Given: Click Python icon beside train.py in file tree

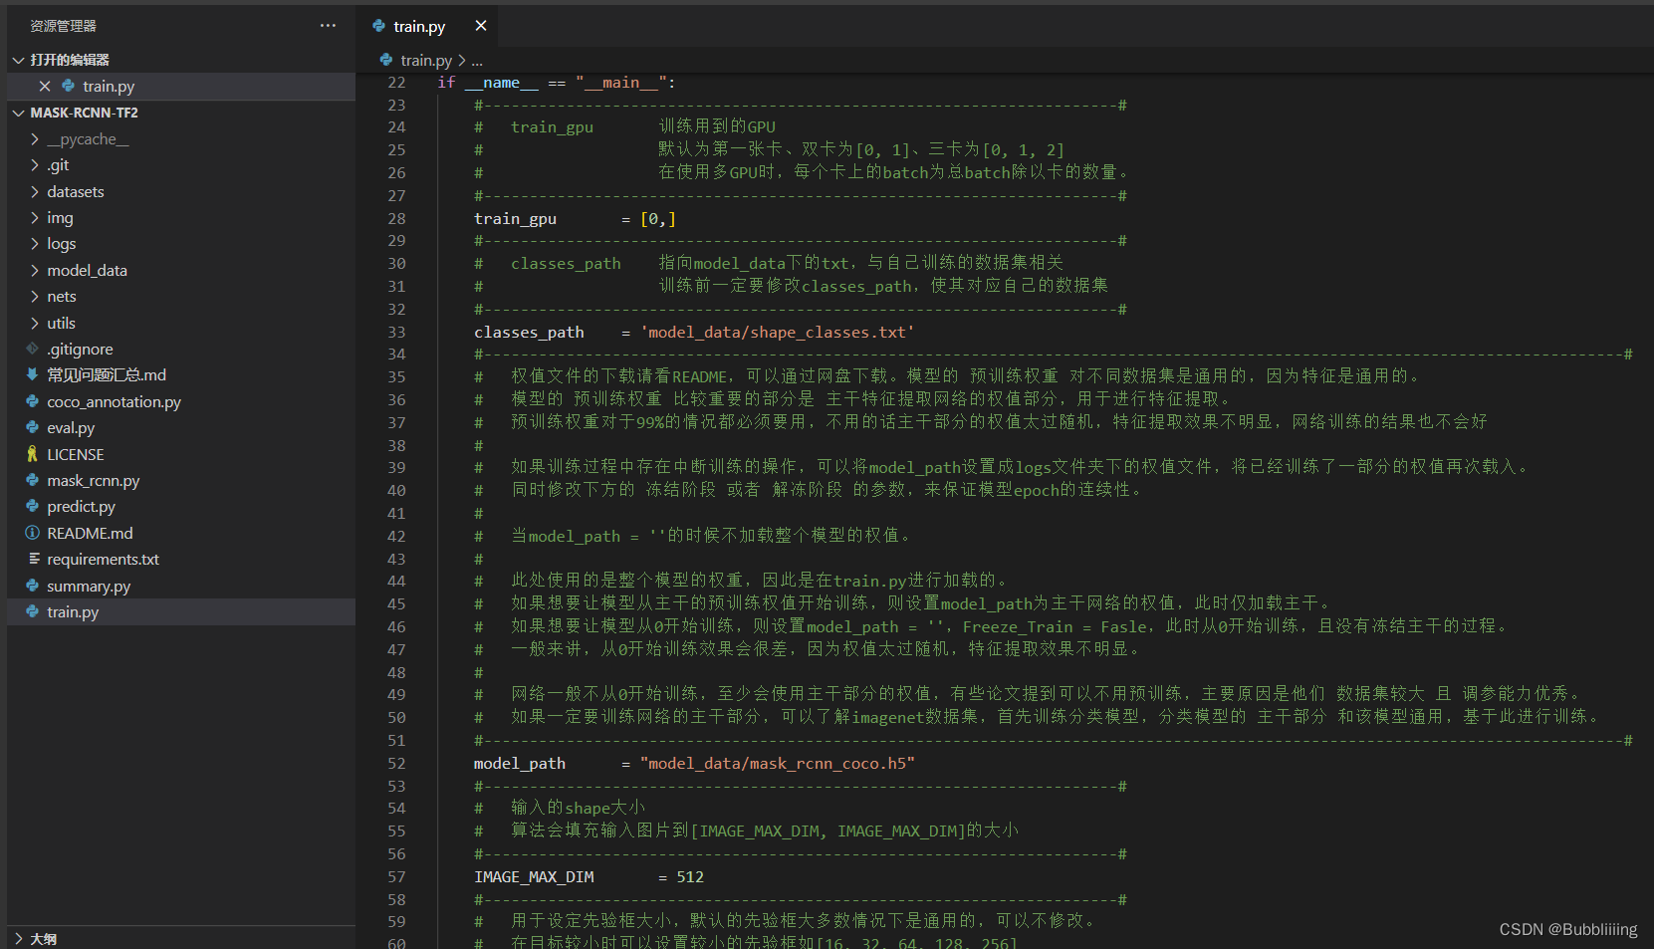Looking at the screenshot, I should coord(33,612).
